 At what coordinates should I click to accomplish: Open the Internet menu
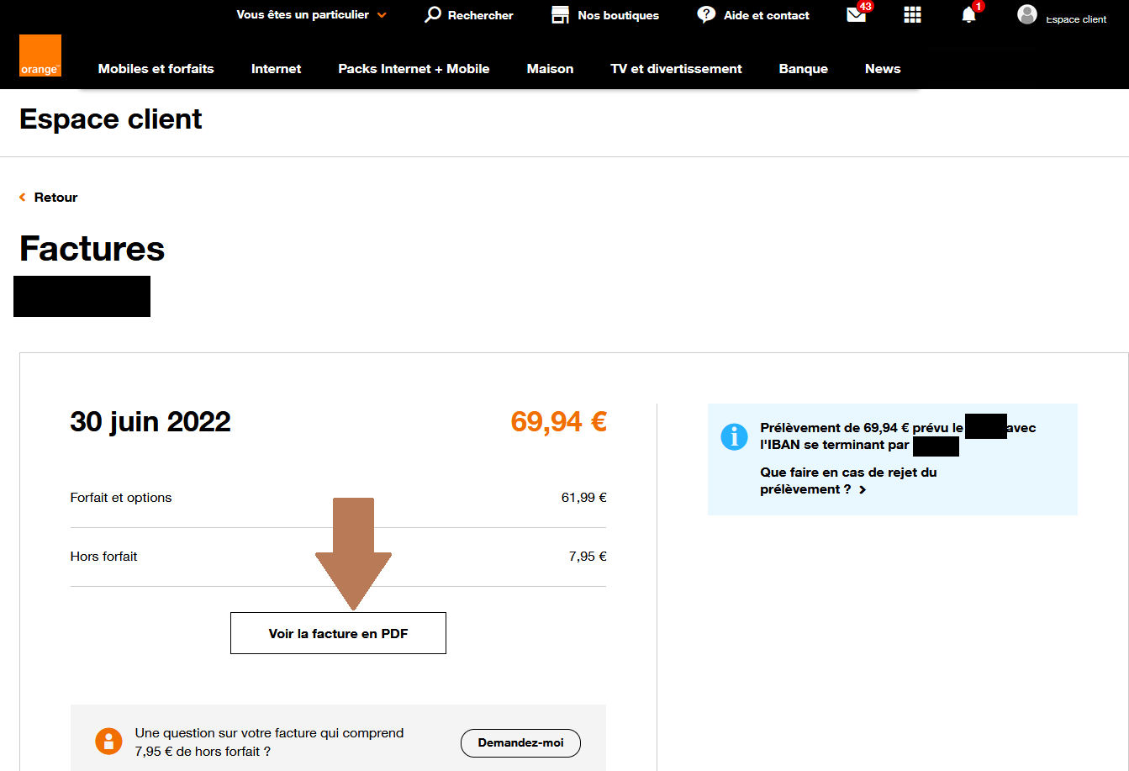pyautogui.click(x=276, y=69)
